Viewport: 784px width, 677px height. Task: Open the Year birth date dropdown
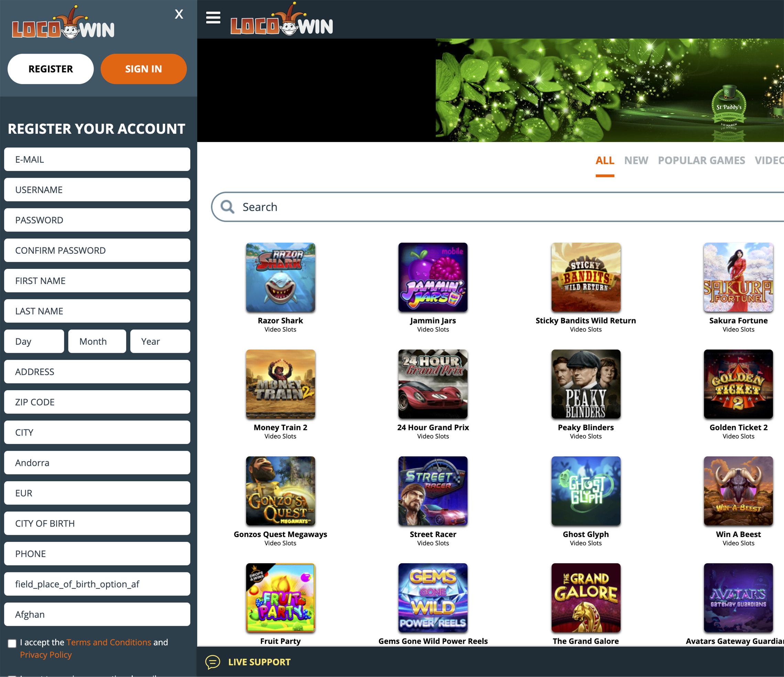(160, 341)
